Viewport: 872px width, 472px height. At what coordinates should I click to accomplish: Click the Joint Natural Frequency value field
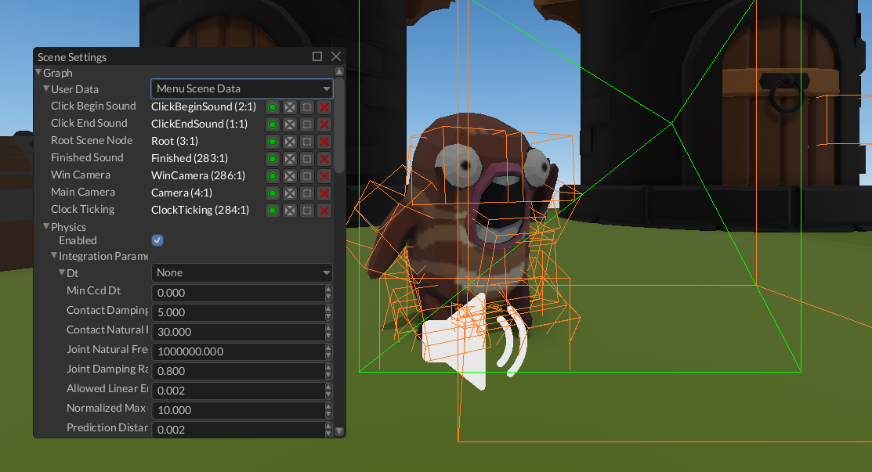click(x=237, y=351)
